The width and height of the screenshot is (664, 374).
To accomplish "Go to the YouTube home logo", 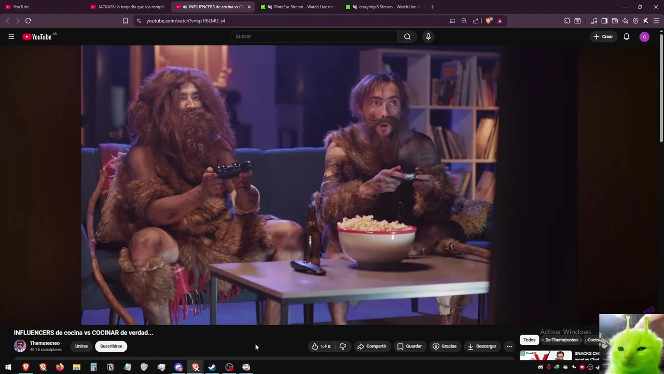I will [x=37, y=37].
